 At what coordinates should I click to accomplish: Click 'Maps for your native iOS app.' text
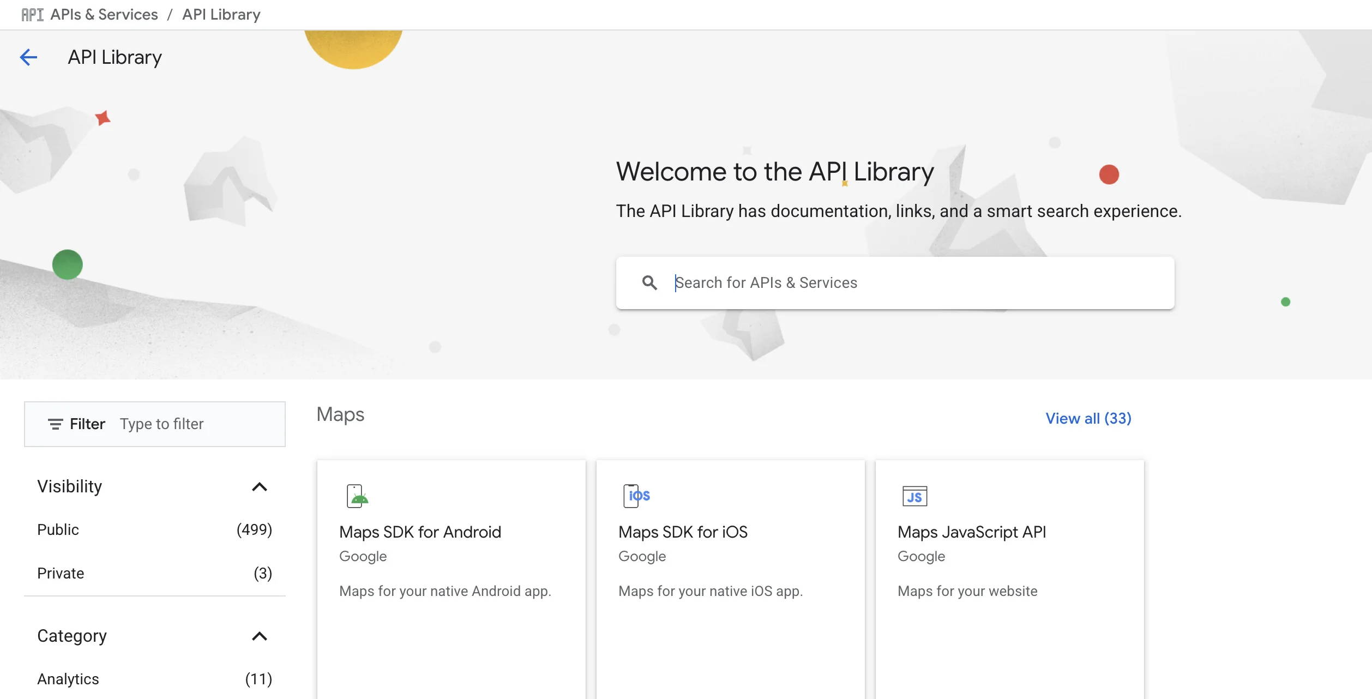(711, 591)
